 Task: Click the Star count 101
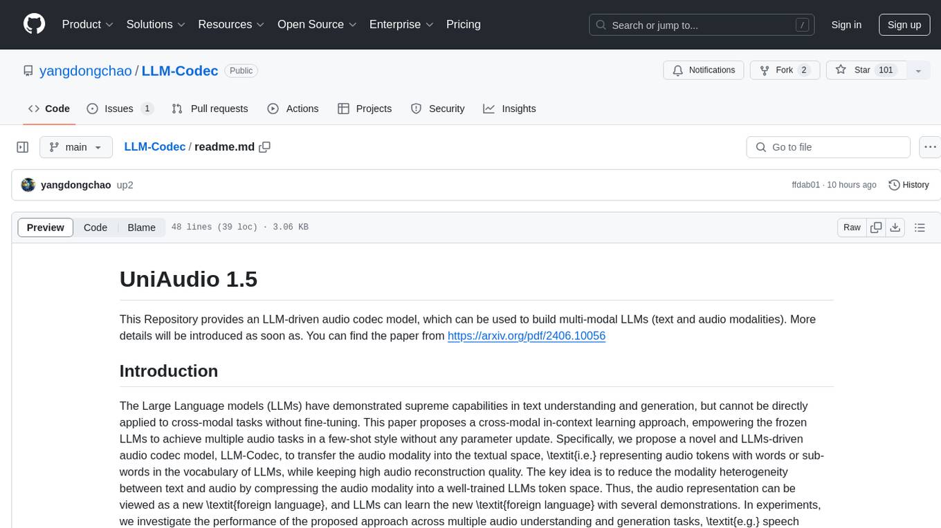click(x=886, y=70)
